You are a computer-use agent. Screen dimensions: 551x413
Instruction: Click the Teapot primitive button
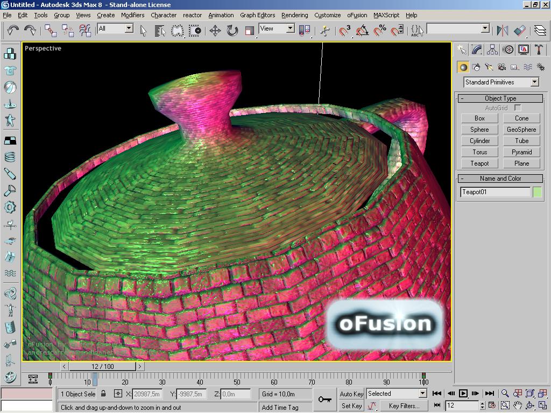point(479,163)
